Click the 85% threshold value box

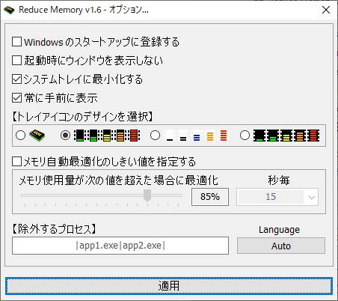(210, 197)
